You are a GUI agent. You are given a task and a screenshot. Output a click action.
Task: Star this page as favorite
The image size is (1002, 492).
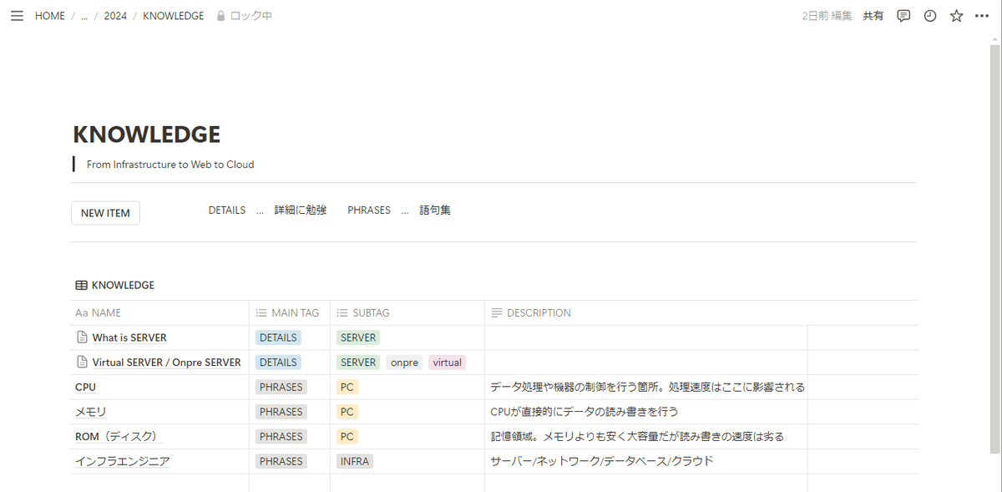click(x=957, y=16)
